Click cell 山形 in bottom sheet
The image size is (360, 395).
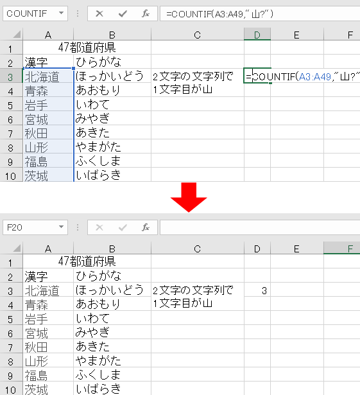(x=48, y=362)
